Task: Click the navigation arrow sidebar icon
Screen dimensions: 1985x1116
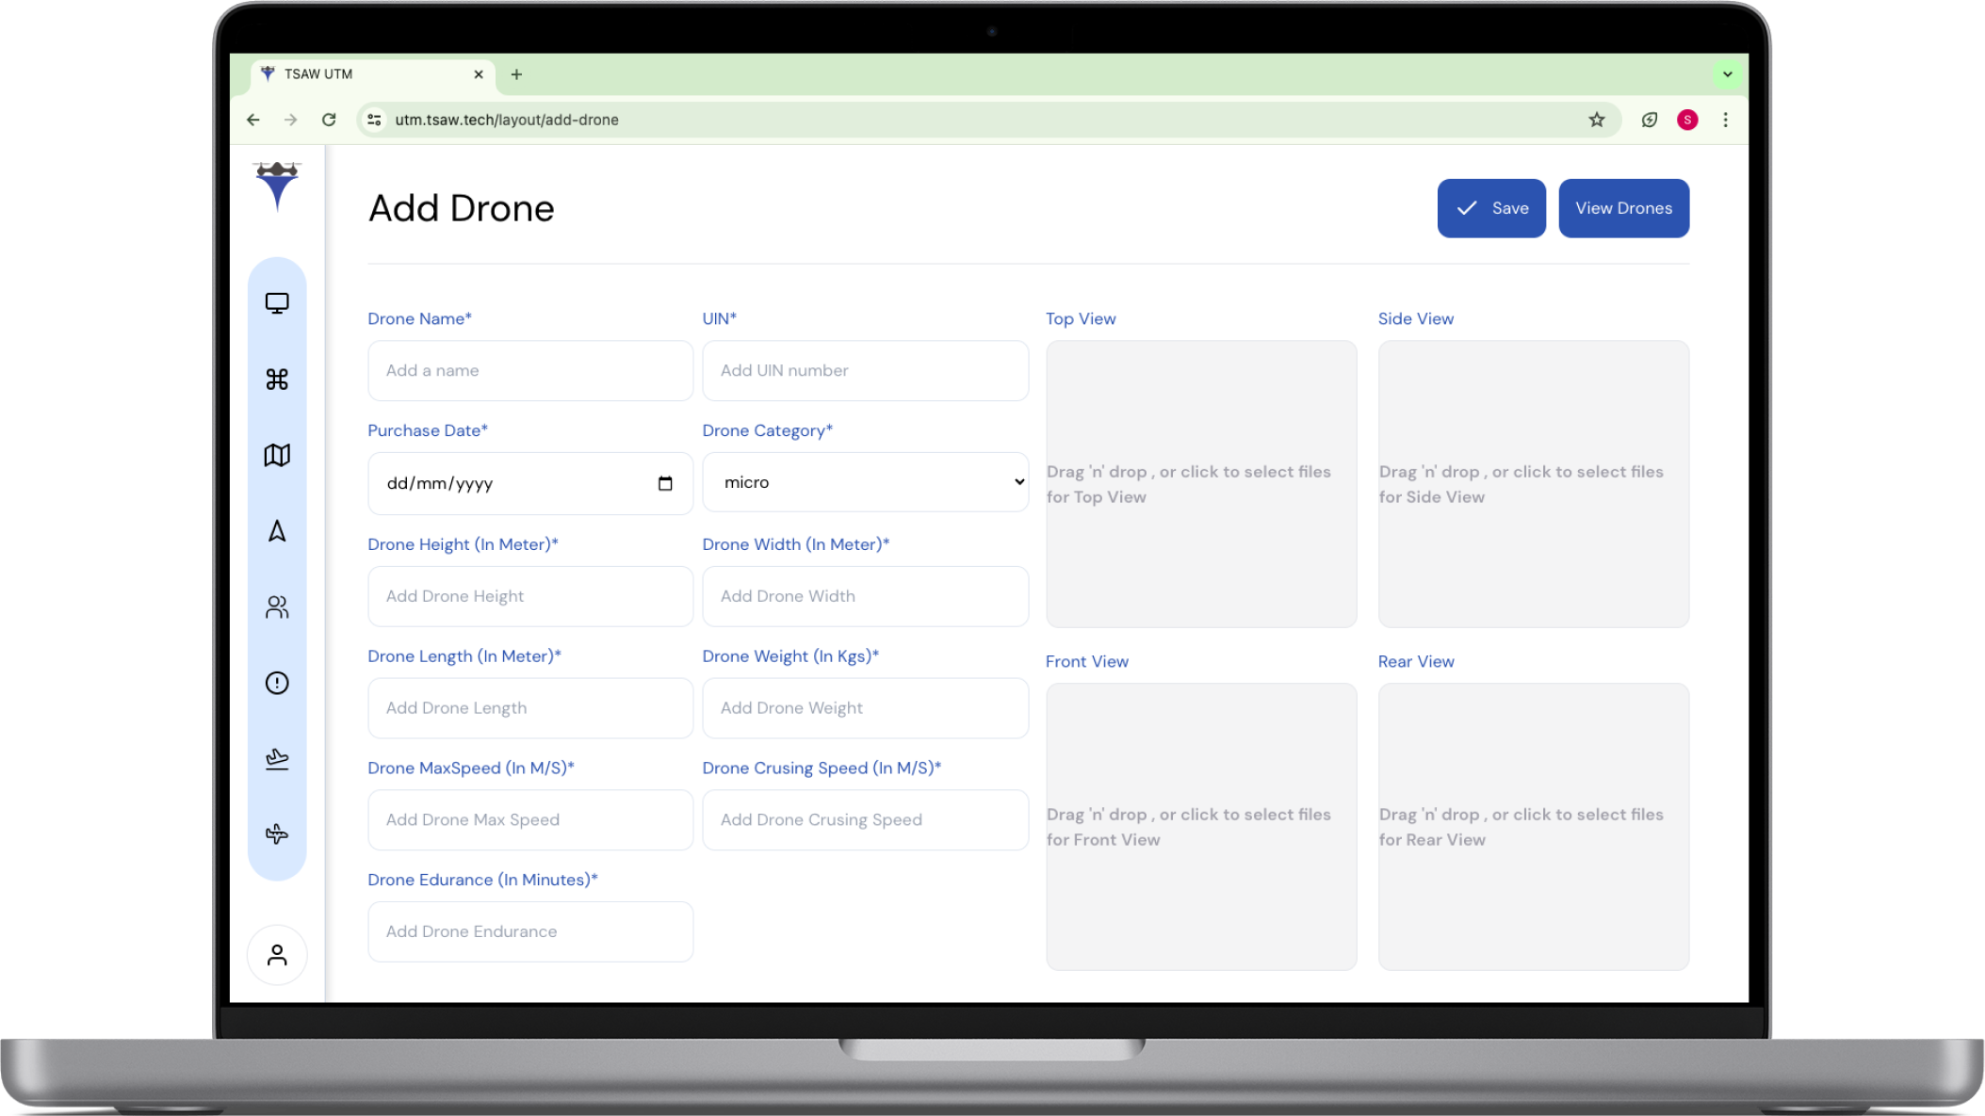Action: [x=277, y=531]
